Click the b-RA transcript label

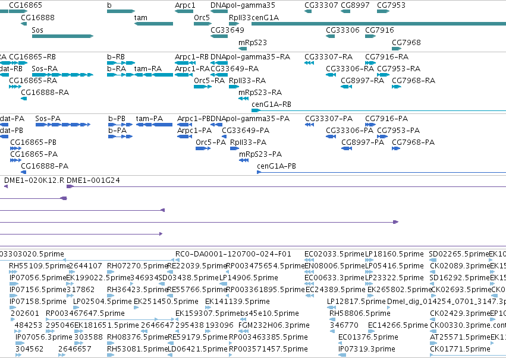[117, 69]
